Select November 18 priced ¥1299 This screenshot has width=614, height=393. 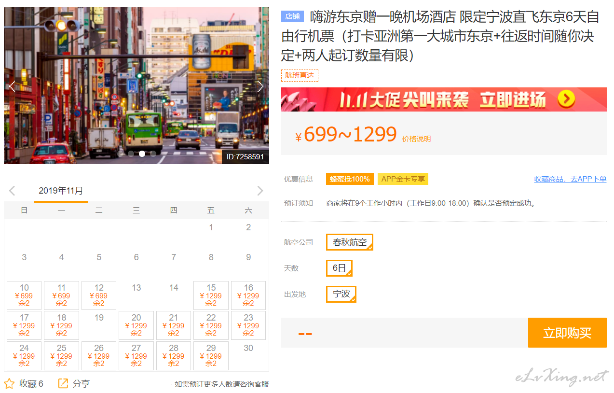[61, 325]
